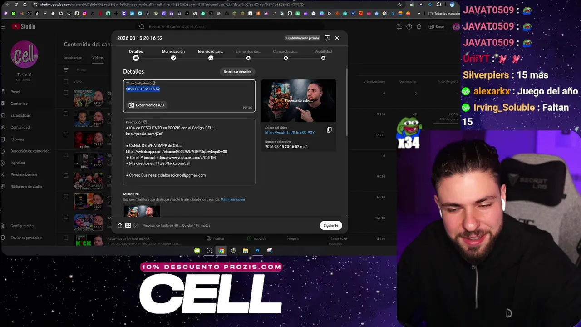Open Personalización in the sidebar
Screen dimensions: 581x327
pyautogui.click(x=24, y=174)
